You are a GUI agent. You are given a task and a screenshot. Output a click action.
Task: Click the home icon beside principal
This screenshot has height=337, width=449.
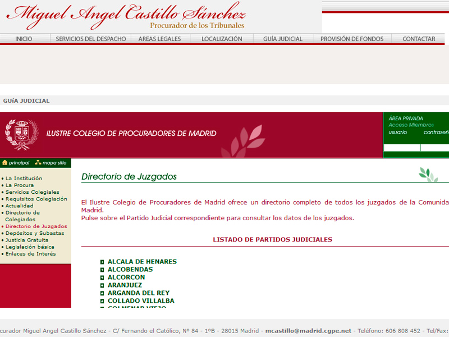click(4, 163)
